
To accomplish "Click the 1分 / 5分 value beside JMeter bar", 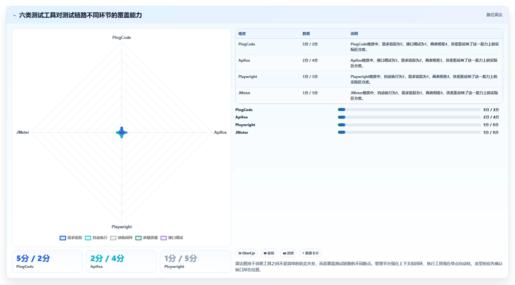I will click(x=491, y=132).
